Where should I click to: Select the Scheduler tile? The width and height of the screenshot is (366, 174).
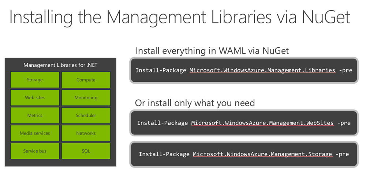point(86,115)
